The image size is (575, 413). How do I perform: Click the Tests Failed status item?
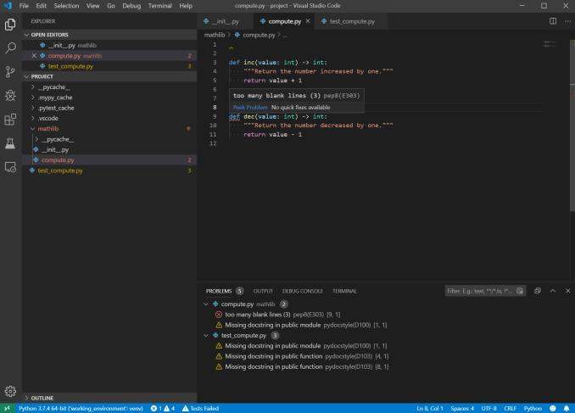click(200, 408)
